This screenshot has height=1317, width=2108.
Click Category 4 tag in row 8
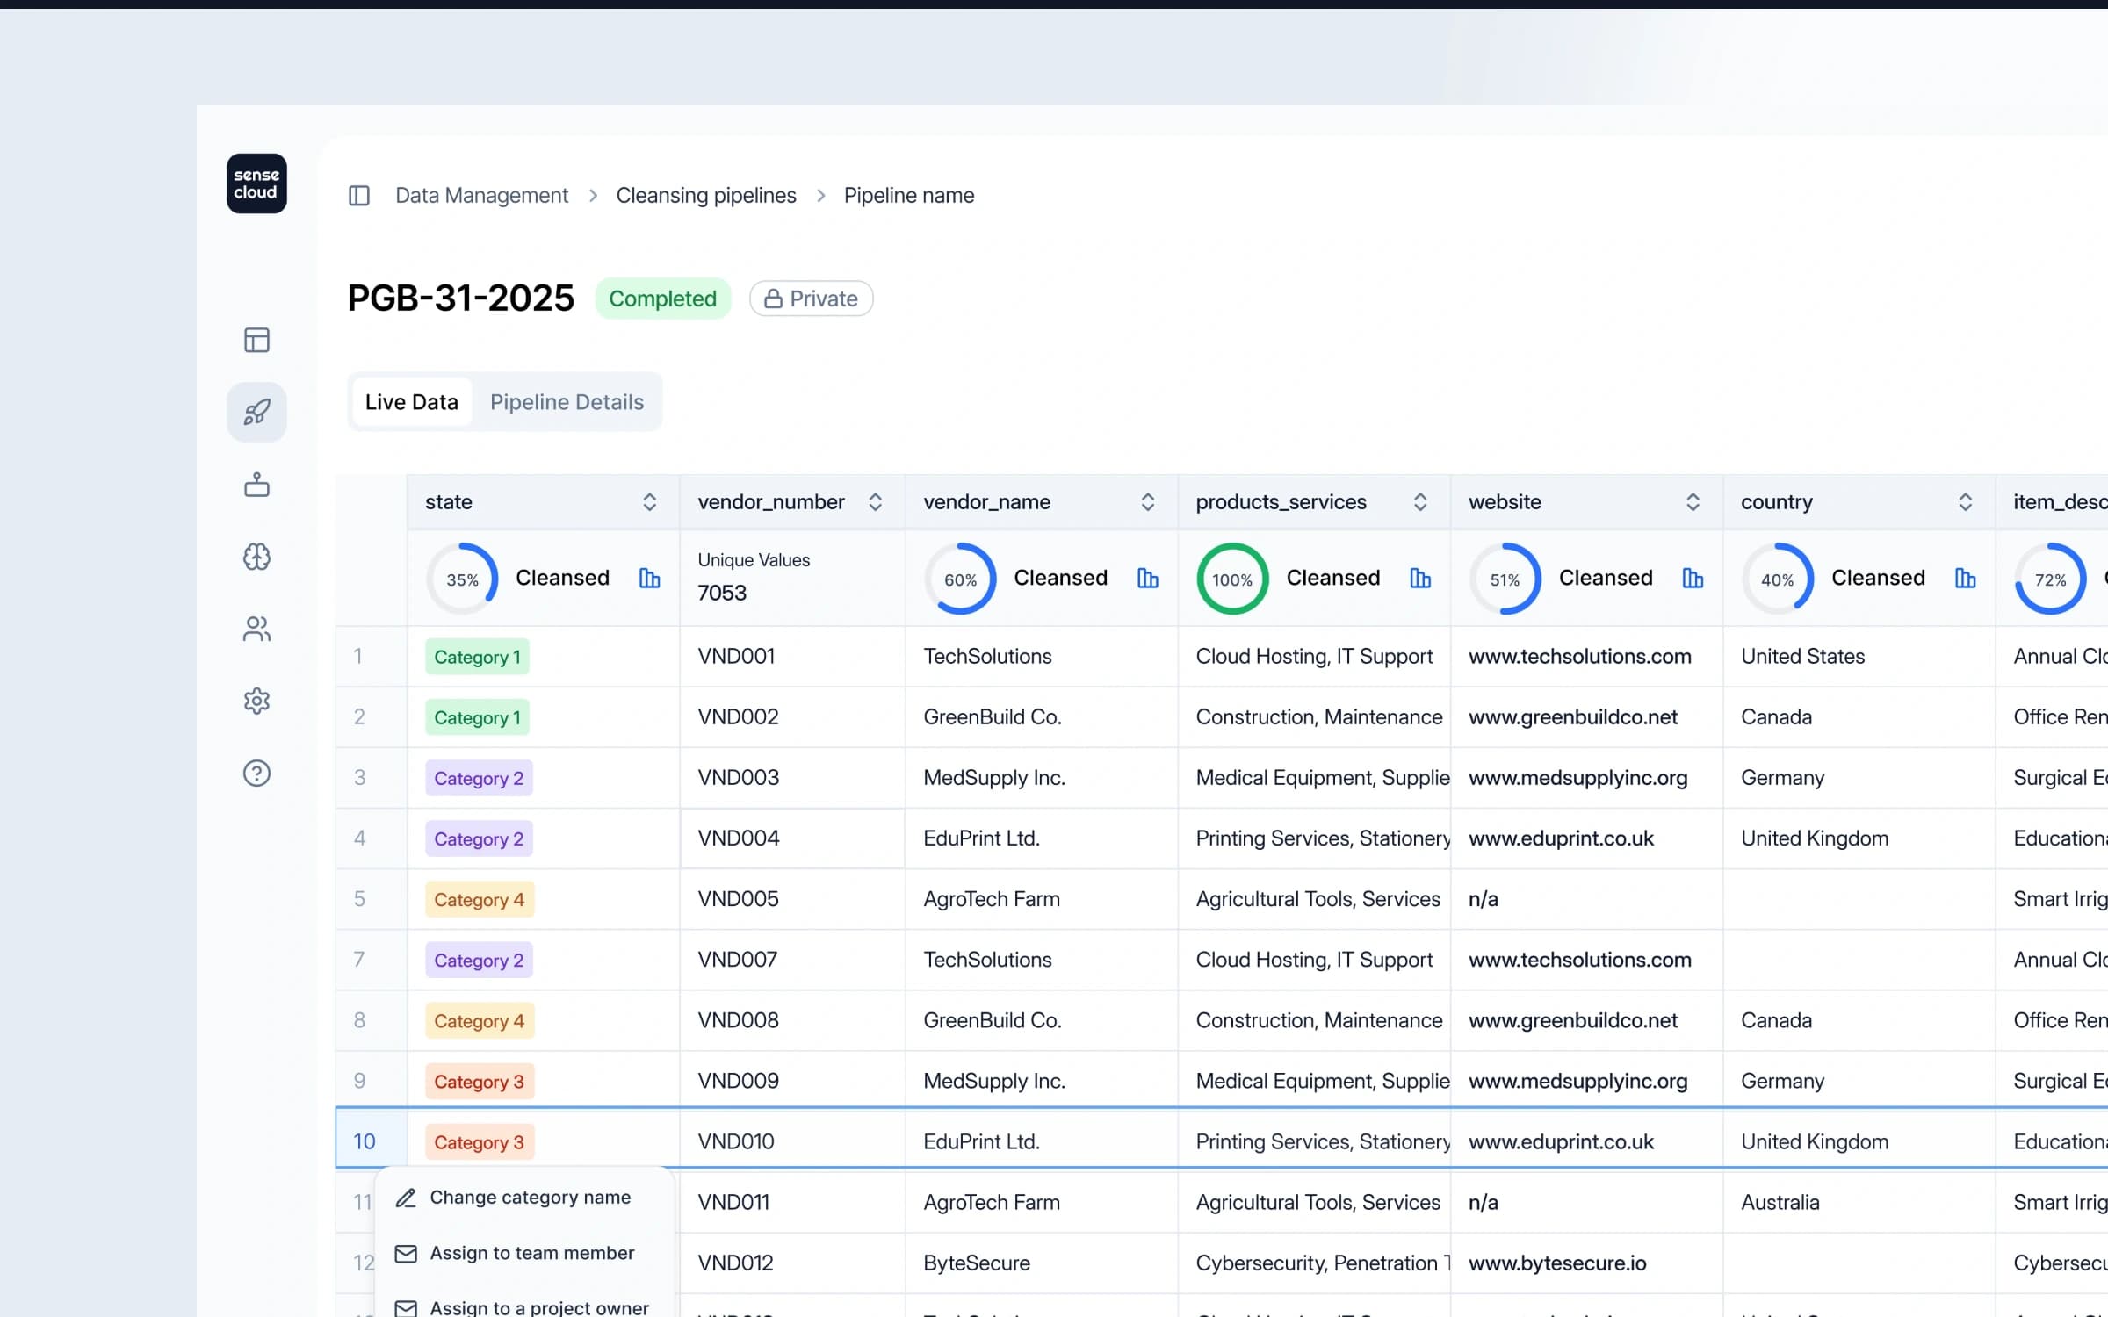click(480, 1021)
